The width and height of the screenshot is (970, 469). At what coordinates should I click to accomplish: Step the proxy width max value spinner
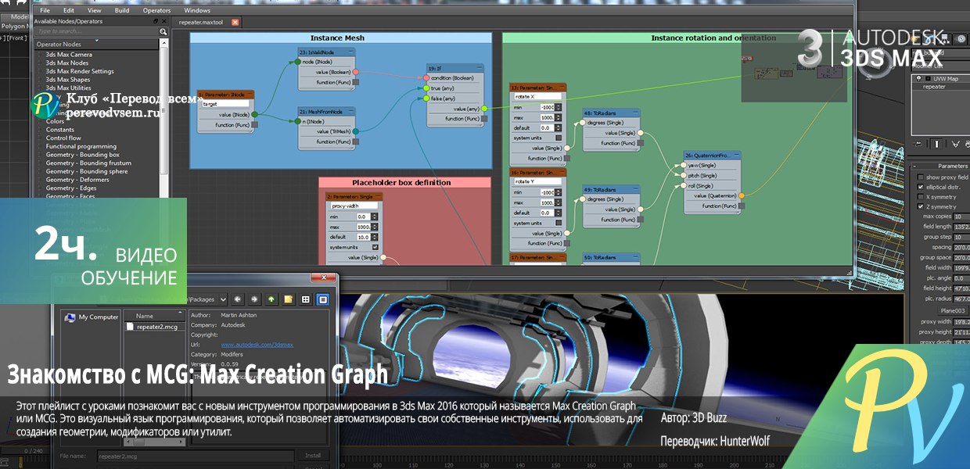coord(375,227)
